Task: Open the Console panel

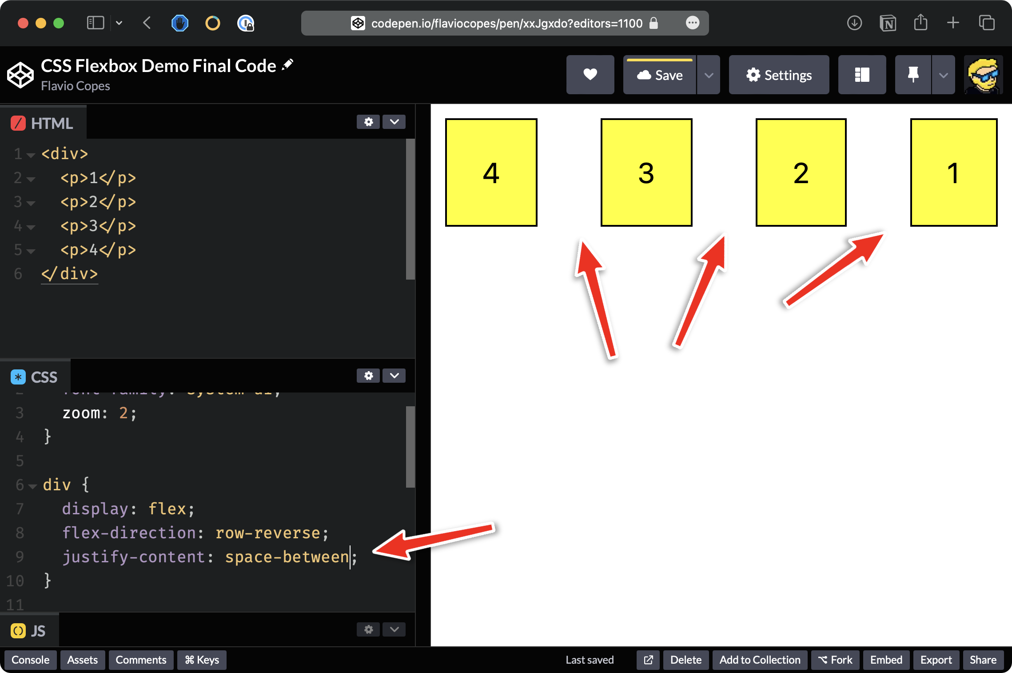Action: (30, 660)
